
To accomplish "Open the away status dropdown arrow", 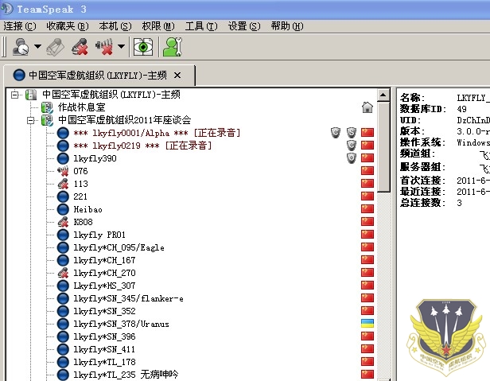I will coord(37,47).
